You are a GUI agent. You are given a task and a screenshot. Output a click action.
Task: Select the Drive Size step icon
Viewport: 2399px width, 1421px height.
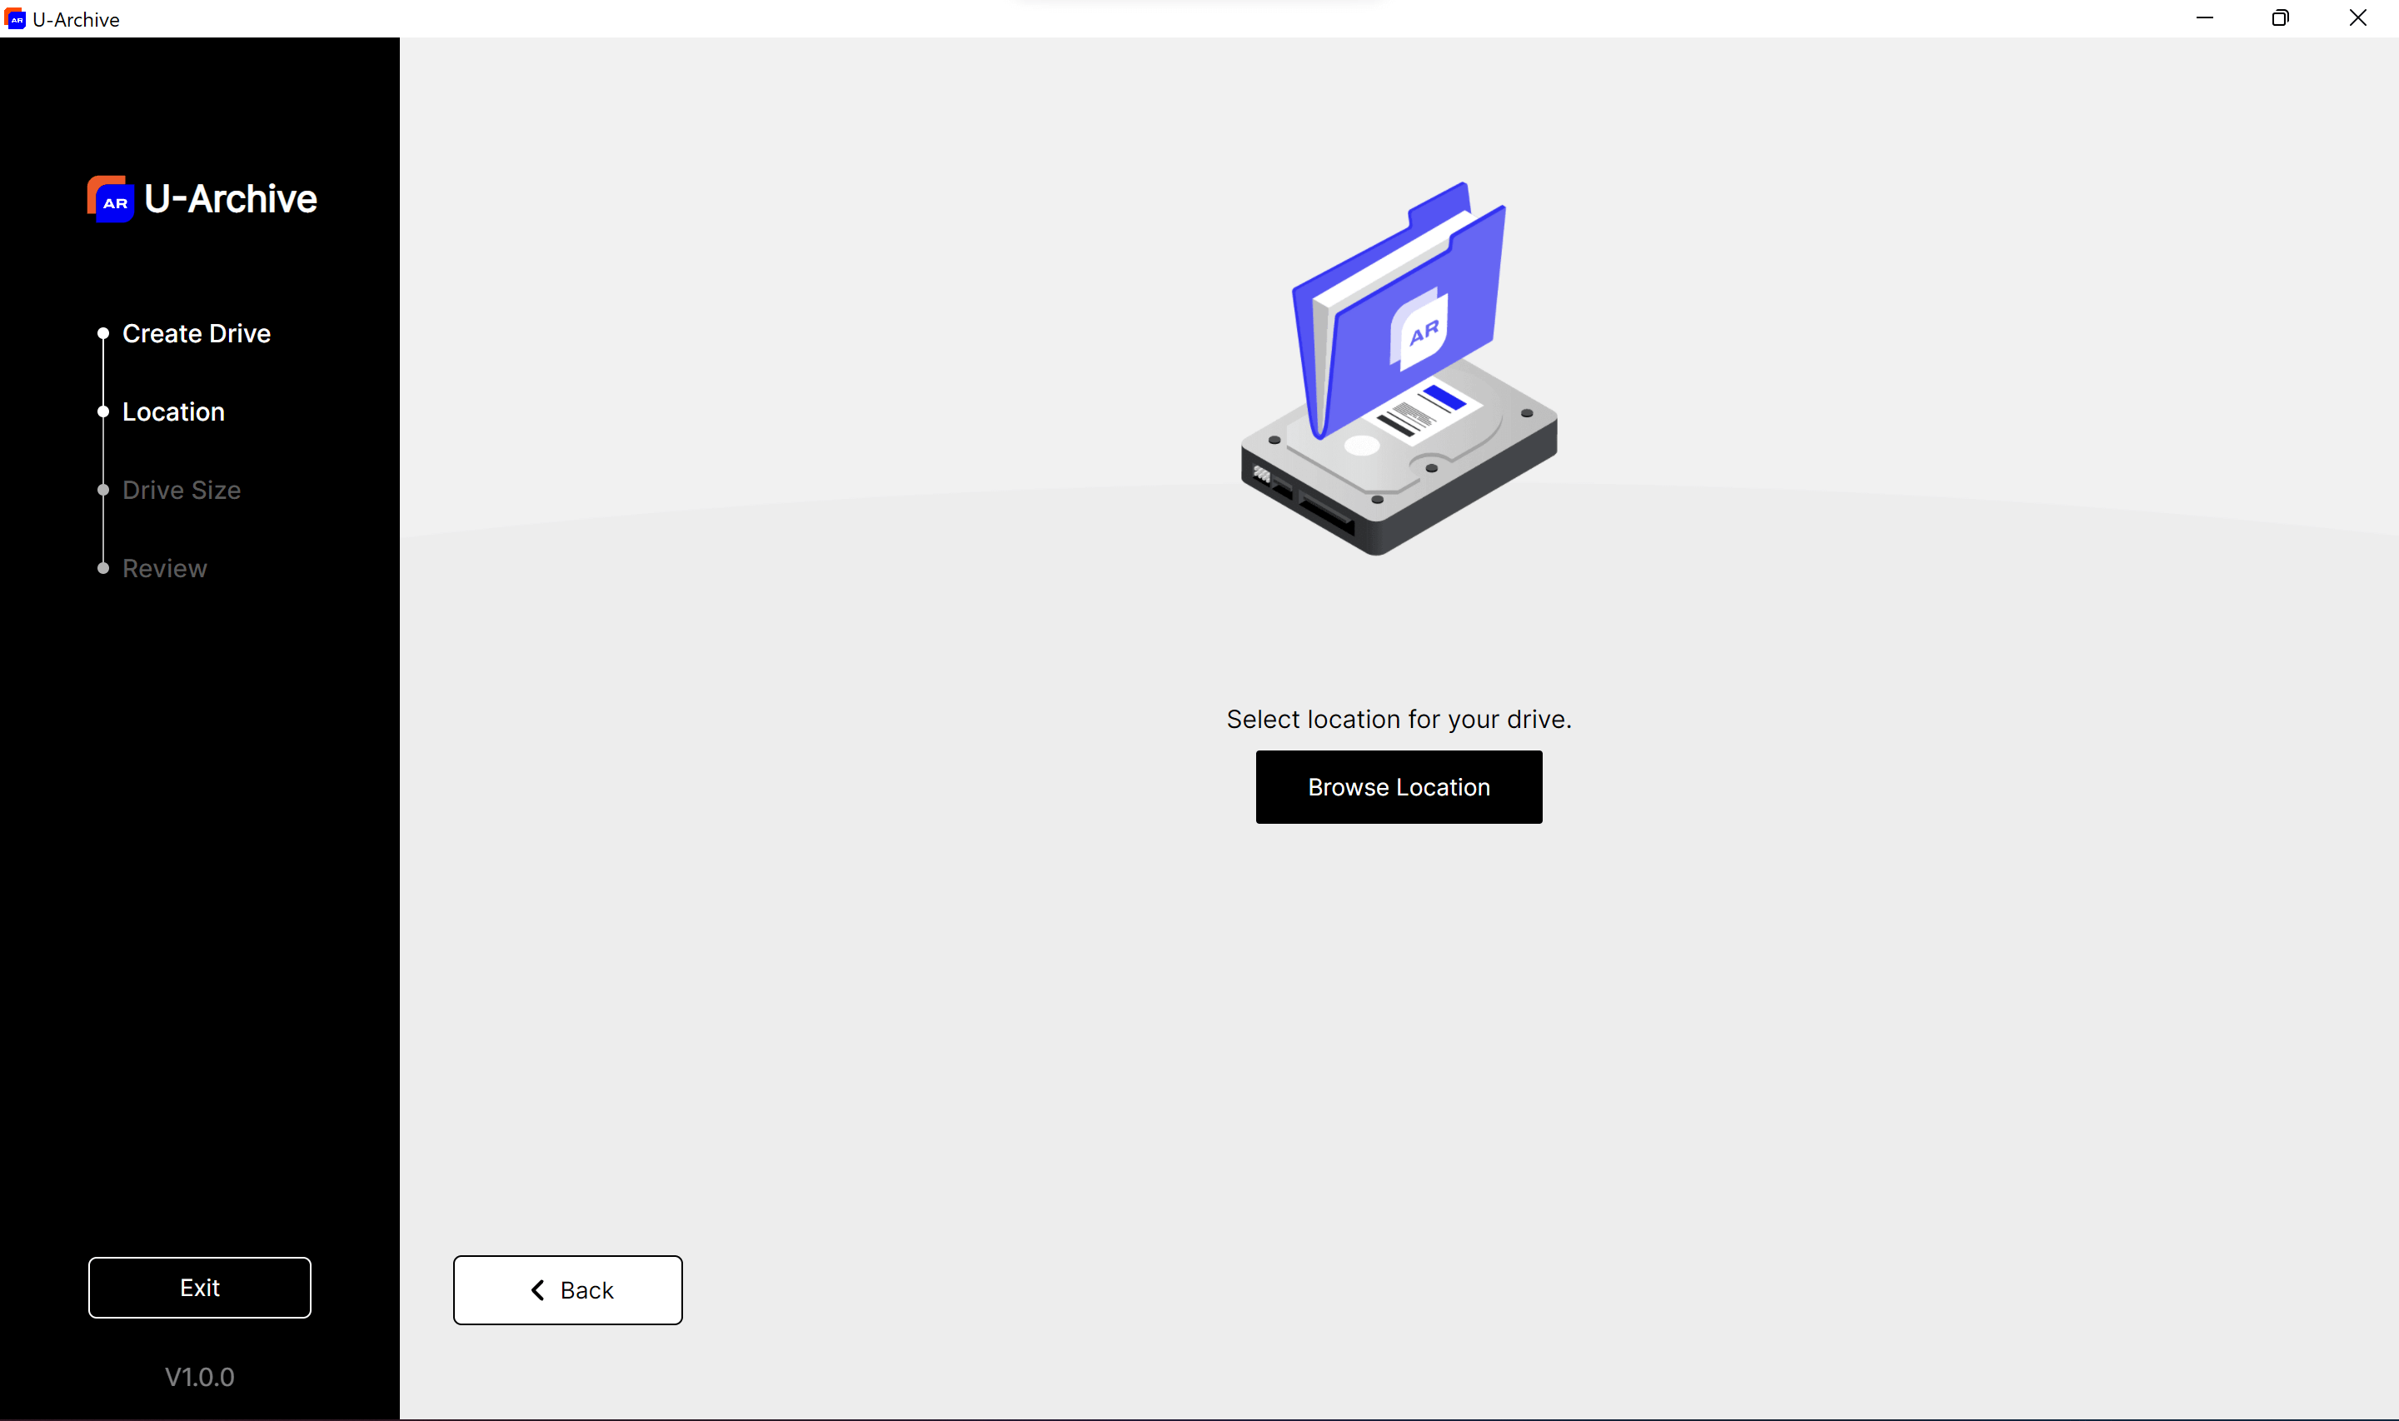point(103,489)
